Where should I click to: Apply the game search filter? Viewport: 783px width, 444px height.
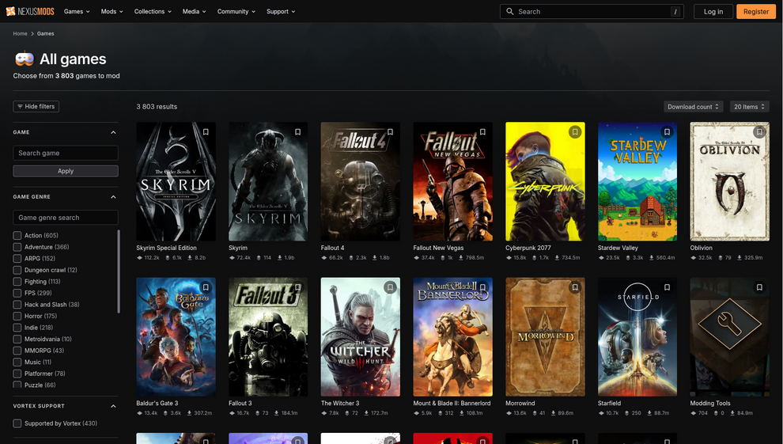click(66, 171)
